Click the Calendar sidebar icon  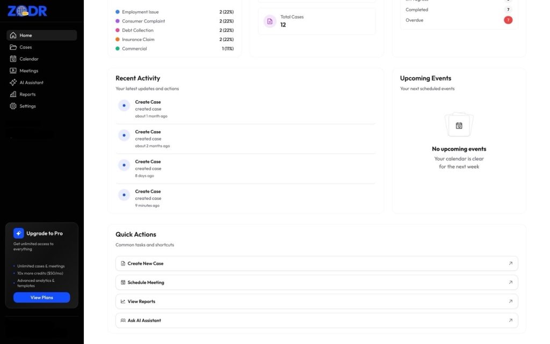[x=13, y=59]
